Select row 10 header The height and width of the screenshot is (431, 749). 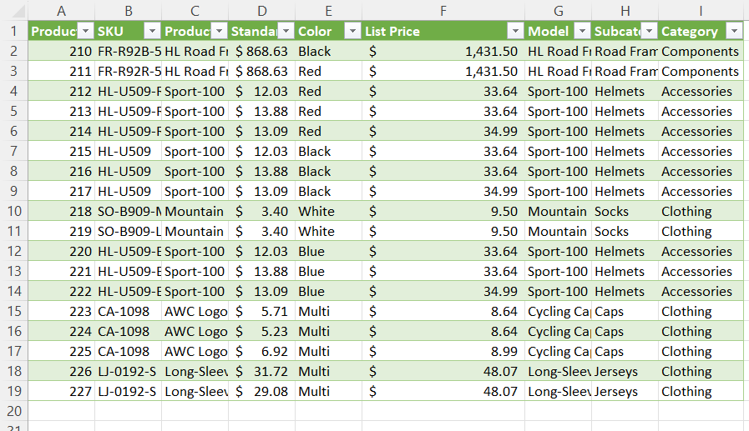[x=14, y=211]
